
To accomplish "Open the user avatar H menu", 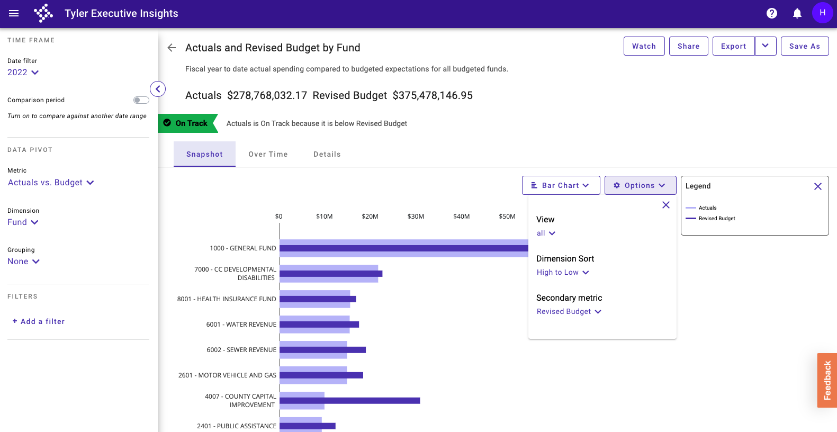I will (x=823, y=13).
